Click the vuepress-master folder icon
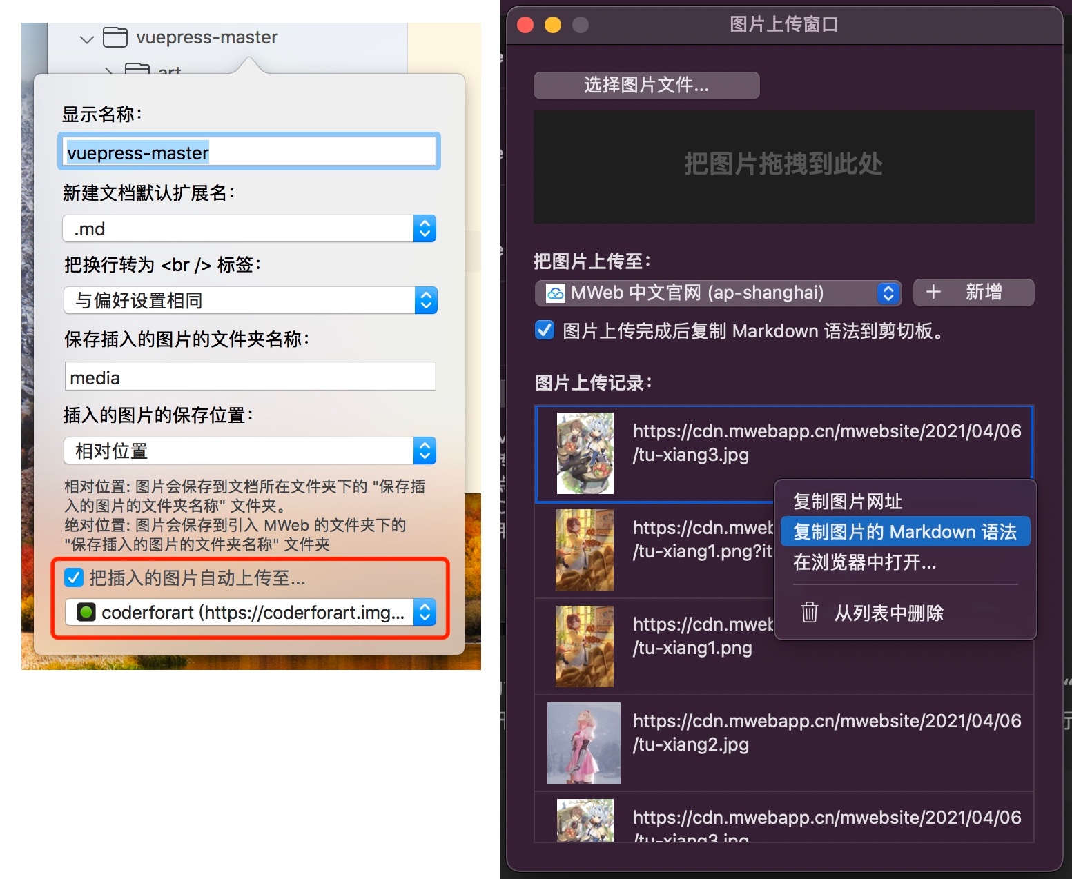 click(x=115, y=37)
